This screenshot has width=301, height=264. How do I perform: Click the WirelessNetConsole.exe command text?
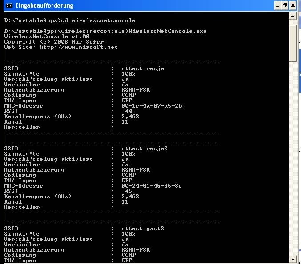pyautogui.click(x=168, y=31)
